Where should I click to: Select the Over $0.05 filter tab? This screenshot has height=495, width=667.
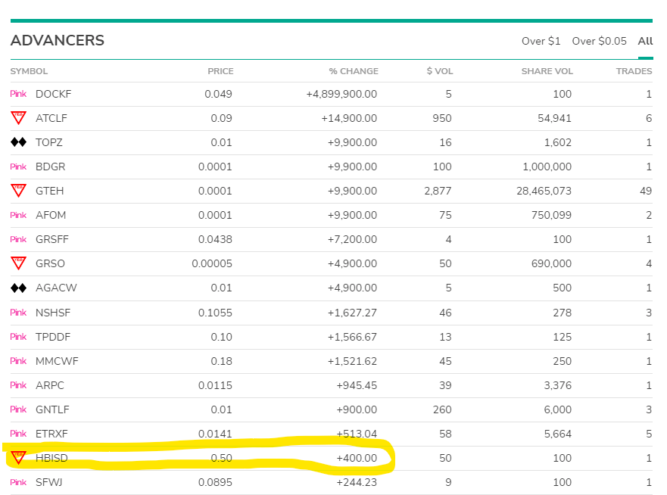(599, 41)
